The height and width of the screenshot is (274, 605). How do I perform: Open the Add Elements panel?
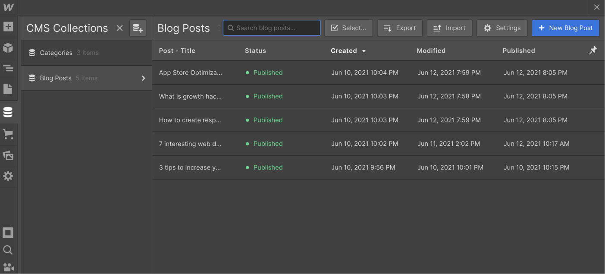coord(8,27)
